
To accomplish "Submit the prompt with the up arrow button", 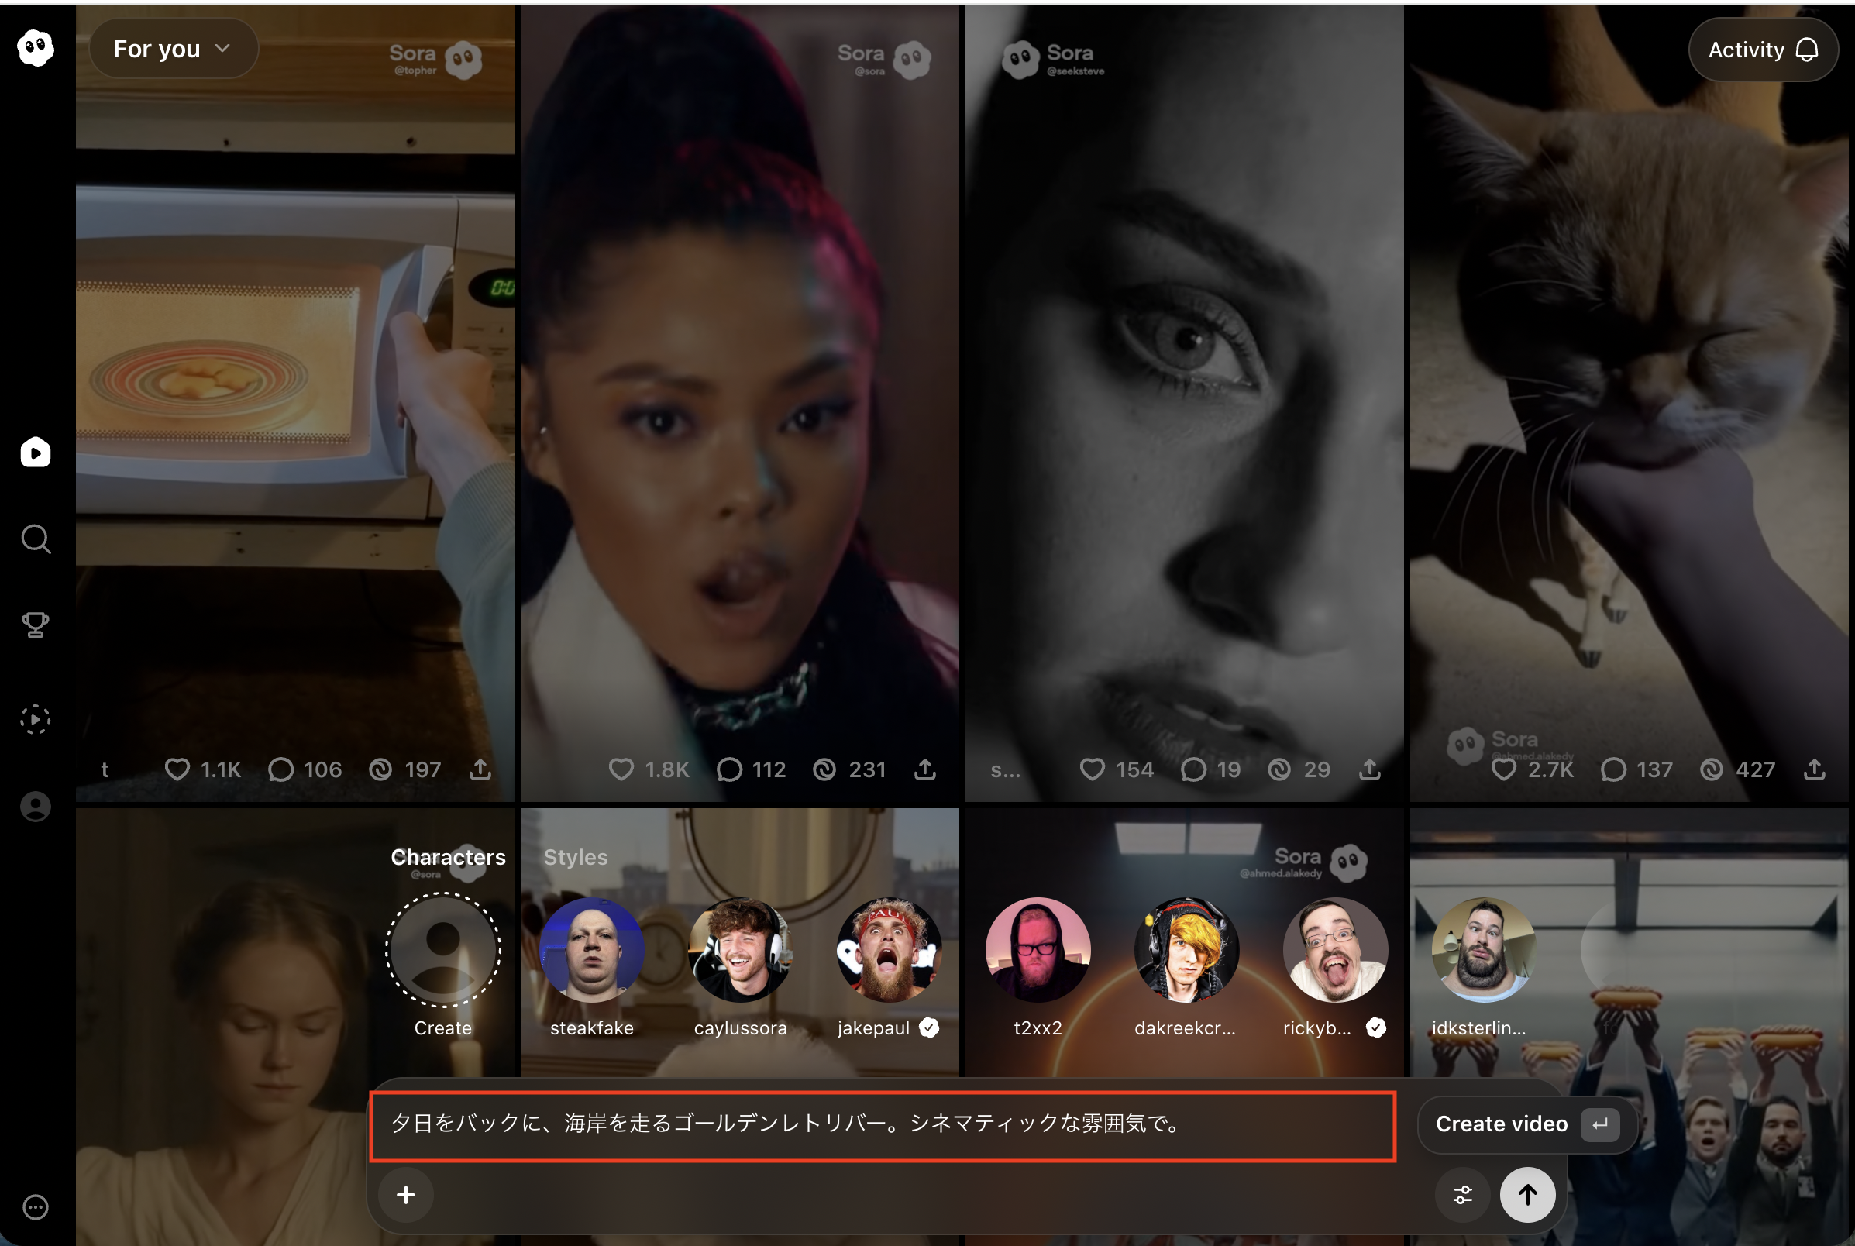I will click(1527, 1194).
